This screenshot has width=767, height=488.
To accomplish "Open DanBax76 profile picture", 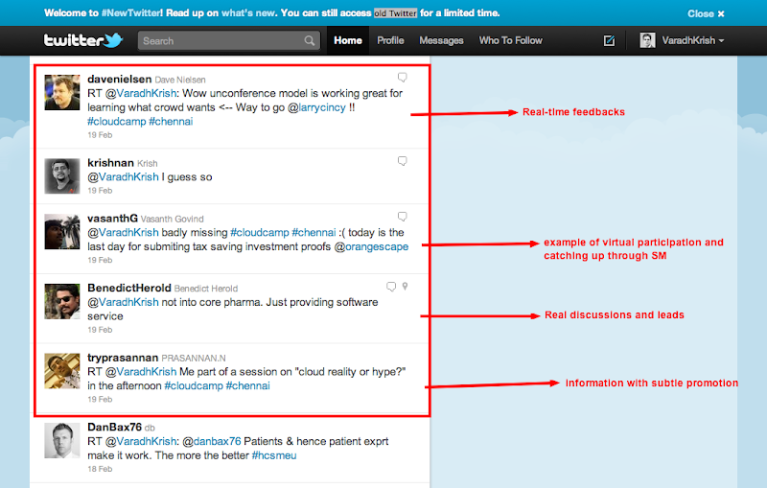I will pos(62,441).
